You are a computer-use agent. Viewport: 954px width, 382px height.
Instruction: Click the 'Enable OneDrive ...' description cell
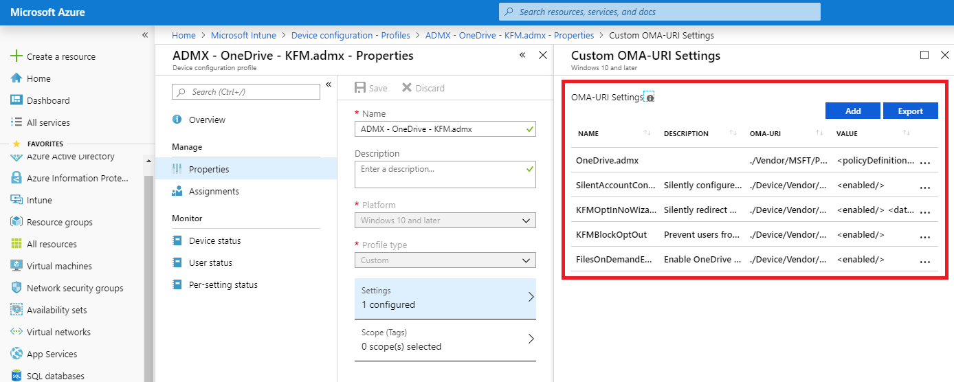click(702, 260)
